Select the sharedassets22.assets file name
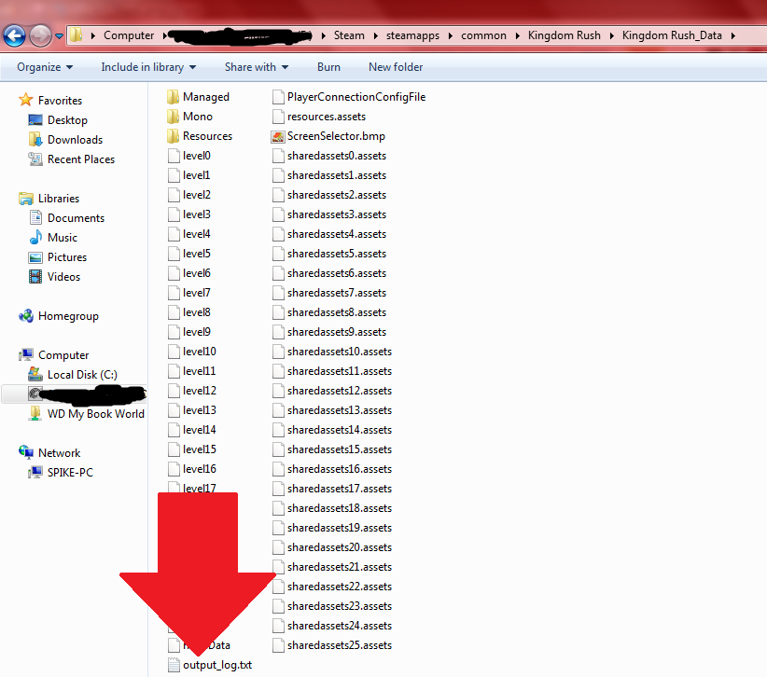 pos(340,587)
